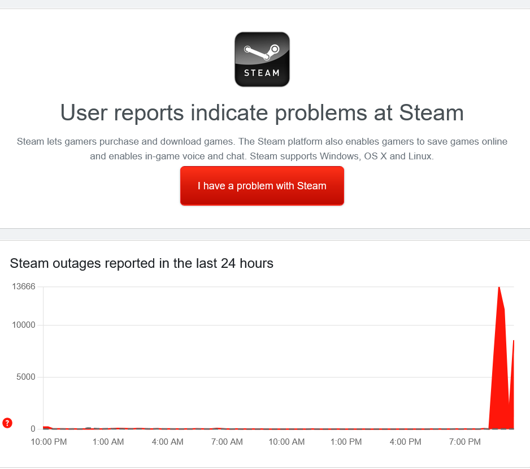Screen dimensions: 530x469
Task: Click the 10000 y-axis label
Action: tap(24, 325)
